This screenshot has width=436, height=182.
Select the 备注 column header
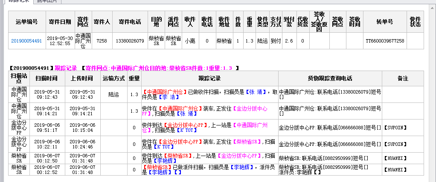coord(403,78)
